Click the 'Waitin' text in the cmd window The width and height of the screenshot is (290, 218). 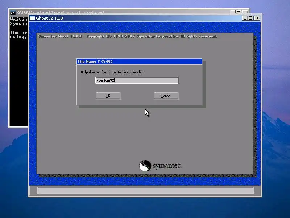18,19
